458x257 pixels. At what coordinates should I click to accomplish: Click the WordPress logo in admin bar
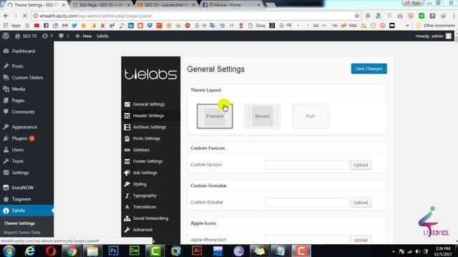[x=6, y=36]
